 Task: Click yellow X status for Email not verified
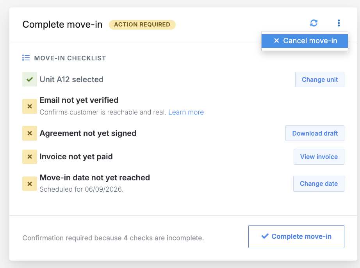[30, 106]
